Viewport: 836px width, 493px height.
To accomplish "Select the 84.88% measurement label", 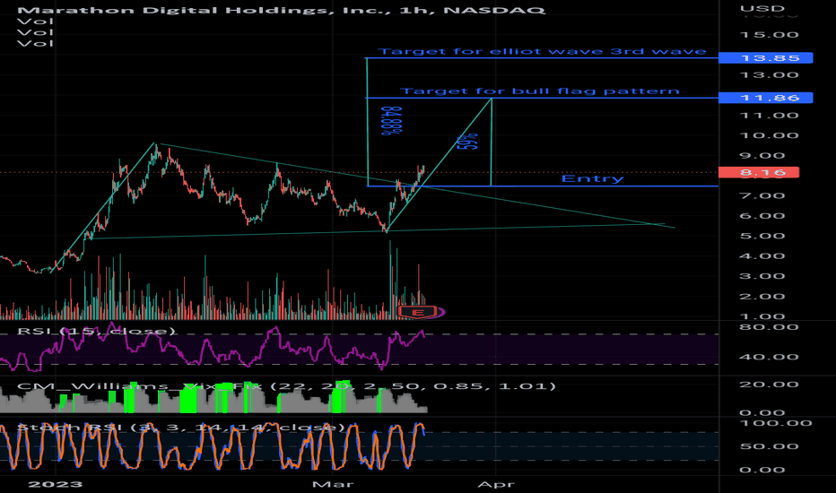I will pos(391,120).
